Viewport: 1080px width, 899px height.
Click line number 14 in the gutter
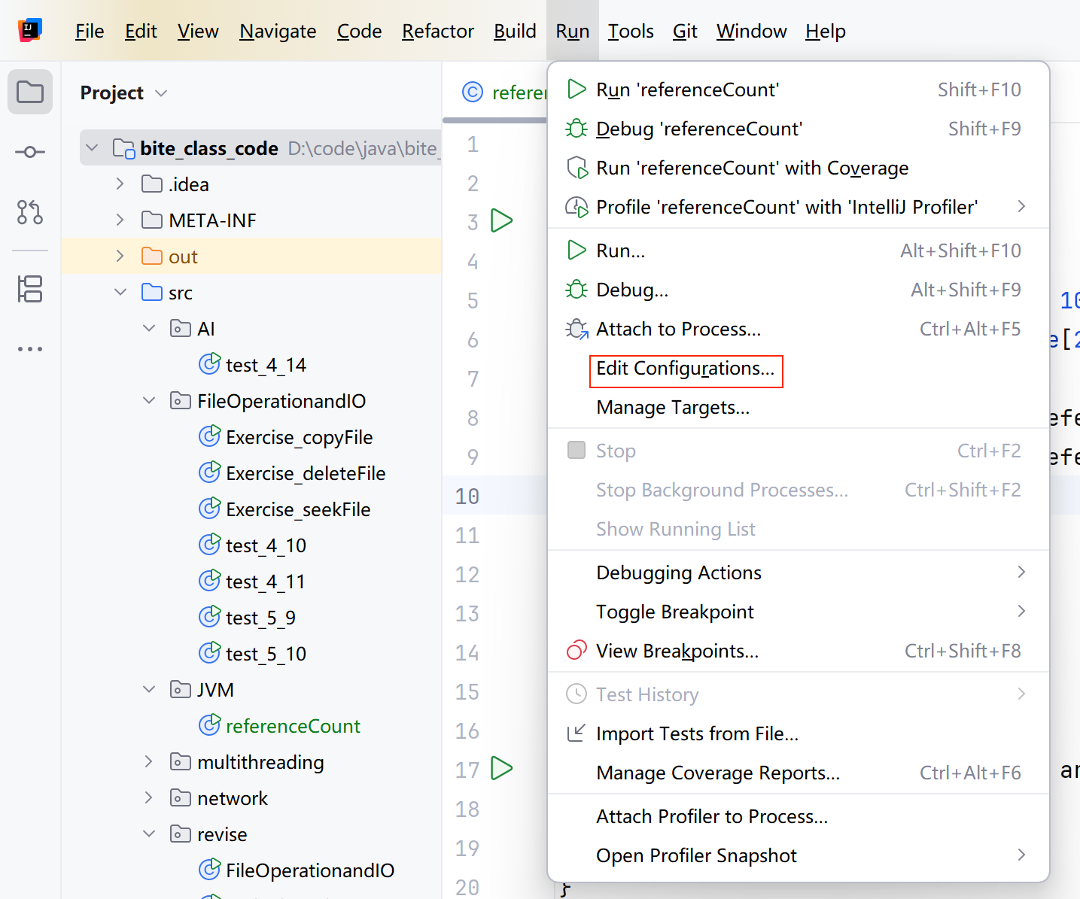[467, 653]
